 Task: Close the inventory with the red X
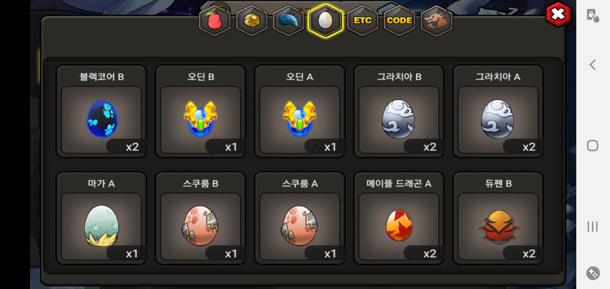coord(558,14)
